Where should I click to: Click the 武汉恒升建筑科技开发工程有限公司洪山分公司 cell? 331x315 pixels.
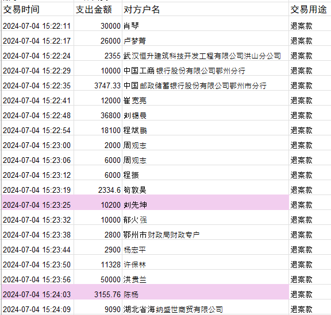[x=205, y=56]
